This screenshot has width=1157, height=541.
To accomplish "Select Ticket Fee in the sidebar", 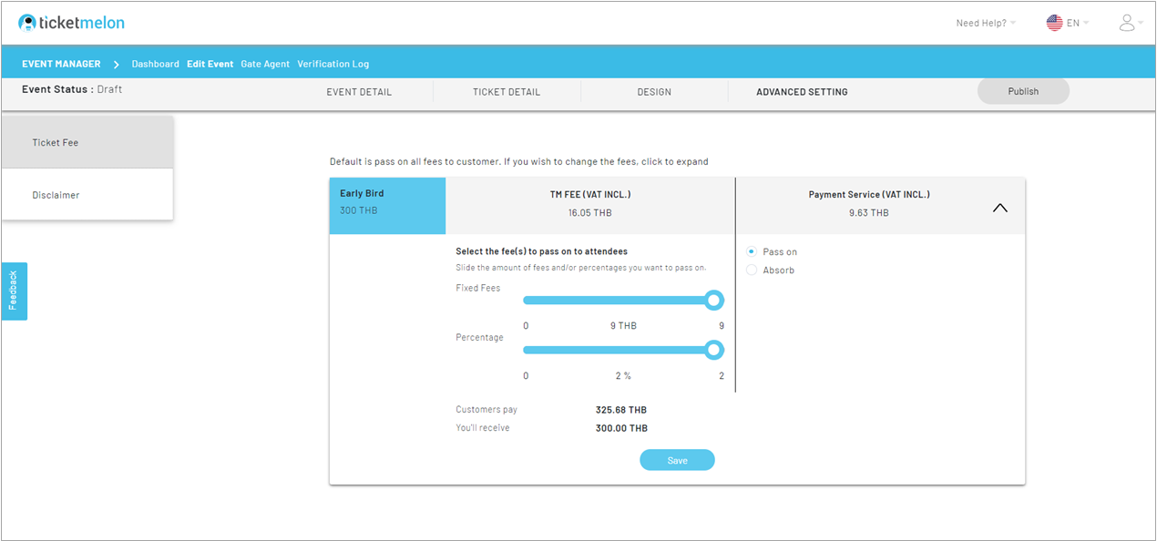I will [87, 142].
